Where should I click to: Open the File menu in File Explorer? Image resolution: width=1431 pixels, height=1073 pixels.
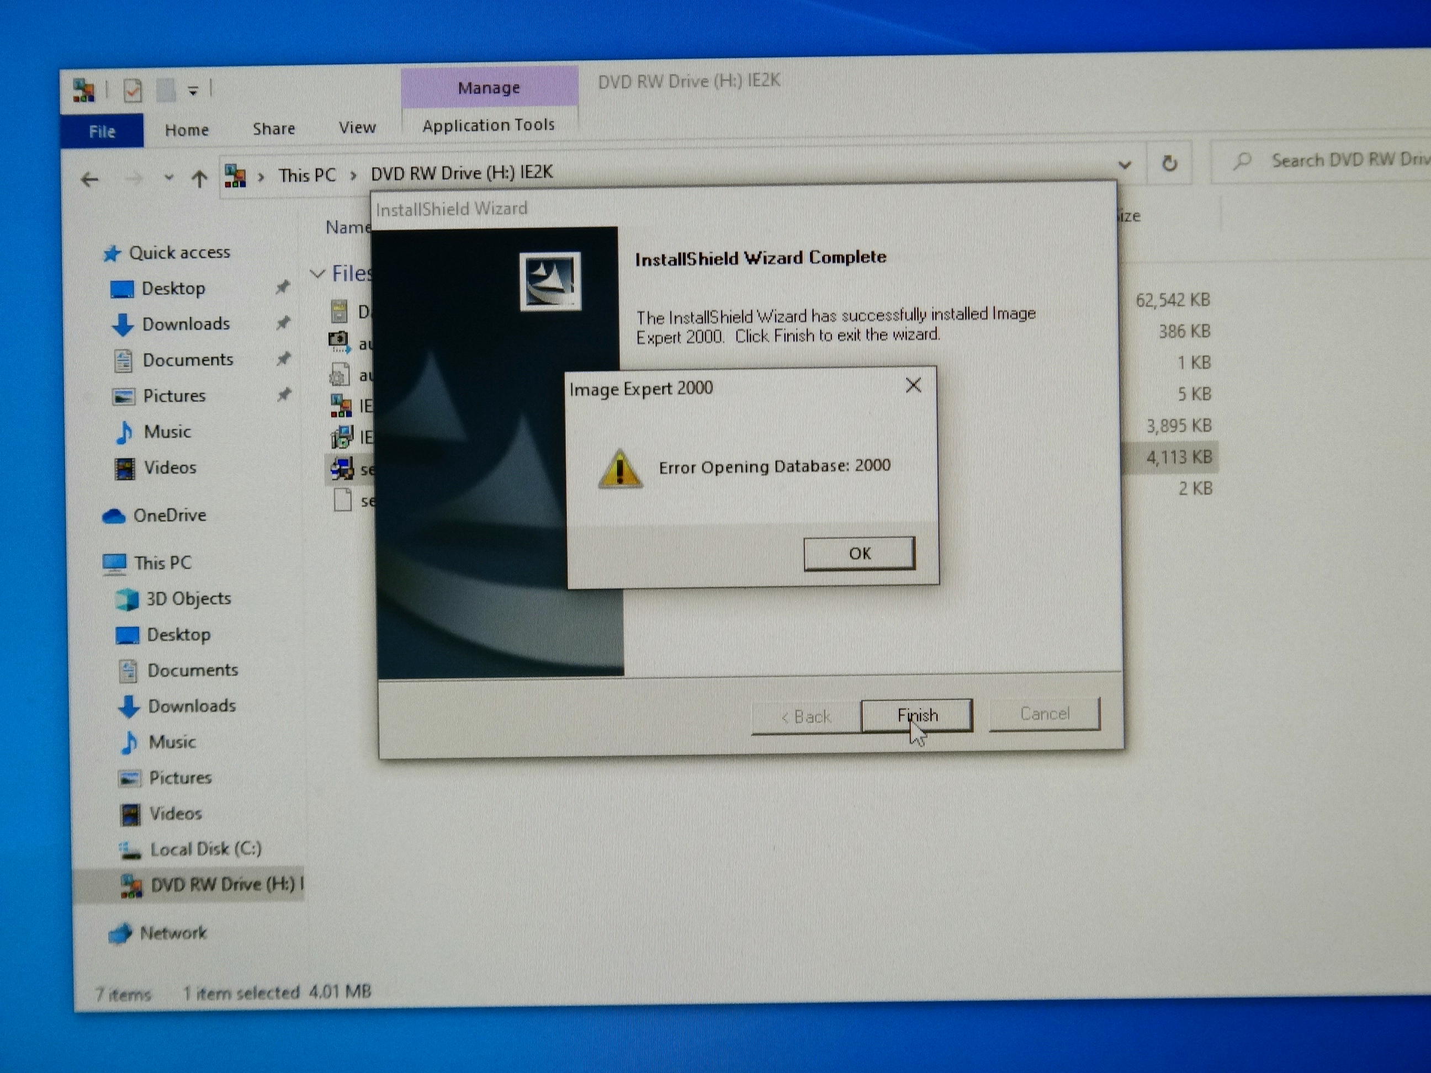tap(102, 131)
